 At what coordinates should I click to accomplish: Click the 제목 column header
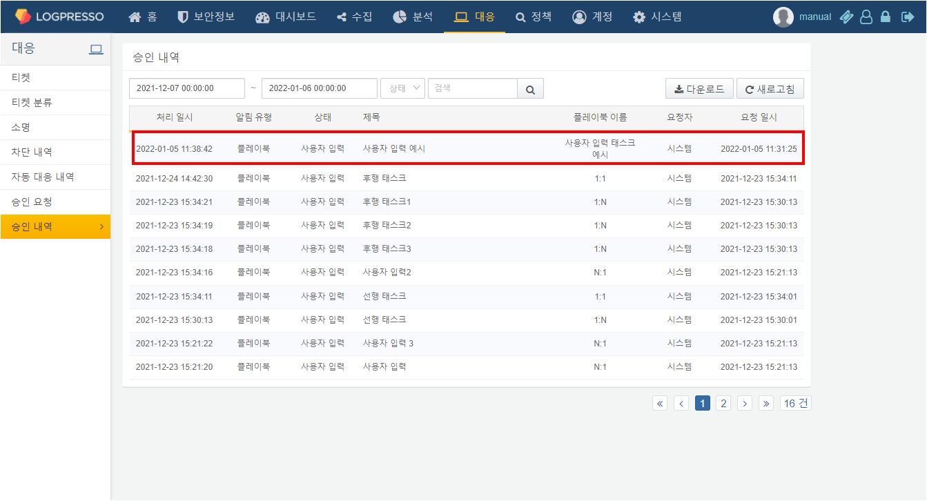371,117
